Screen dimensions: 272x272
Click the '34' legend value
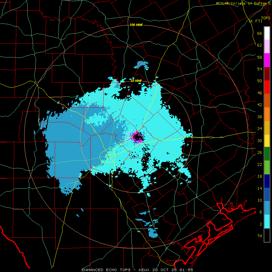pos(260,129)
